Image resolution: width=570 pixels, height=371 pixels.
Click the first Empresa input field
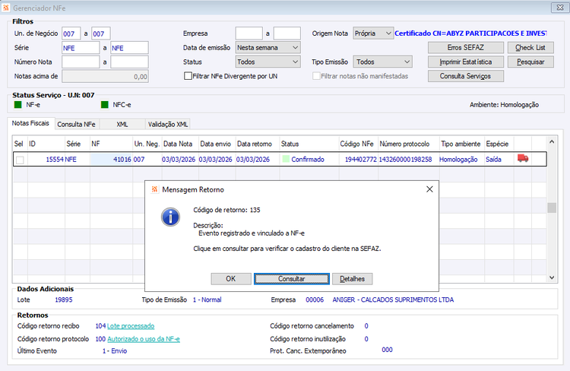click(249, 33)
